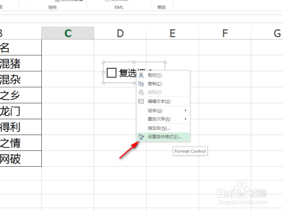This screenshot has height=212, width=283.
Task: Click the cell containing 得利
Action: pos(20,127)
